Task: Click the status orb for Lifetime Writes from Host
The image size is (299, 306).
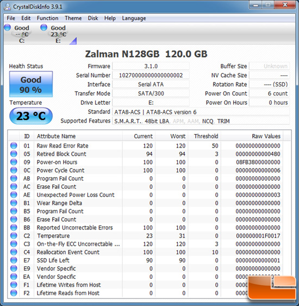Action: pyautogui.click(x=14, y=285)
